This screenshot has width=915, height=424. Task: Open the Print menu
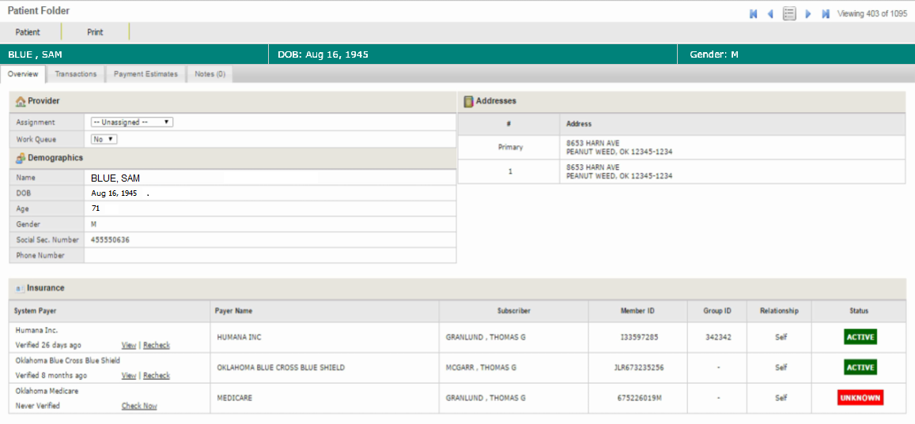tap(95, 32)
